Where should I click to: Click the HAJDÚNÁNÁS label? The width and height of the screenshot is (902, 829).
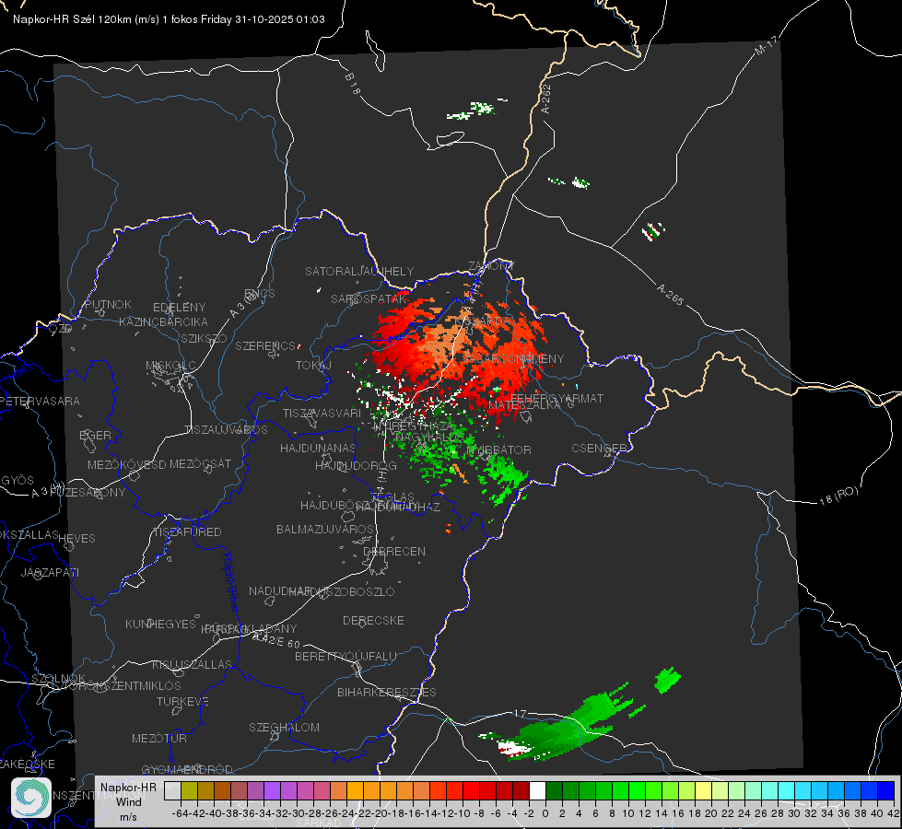[318, 448]
